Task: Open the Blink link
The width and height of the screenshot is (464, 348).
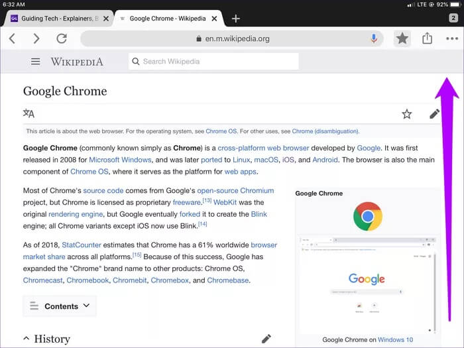Action: tap(259, 214)
